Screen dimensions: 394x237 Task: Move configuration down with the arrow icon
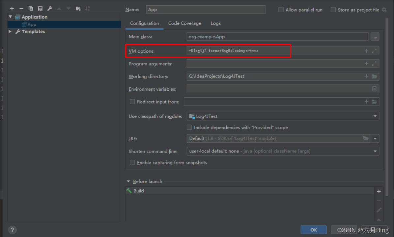(68, 9)
